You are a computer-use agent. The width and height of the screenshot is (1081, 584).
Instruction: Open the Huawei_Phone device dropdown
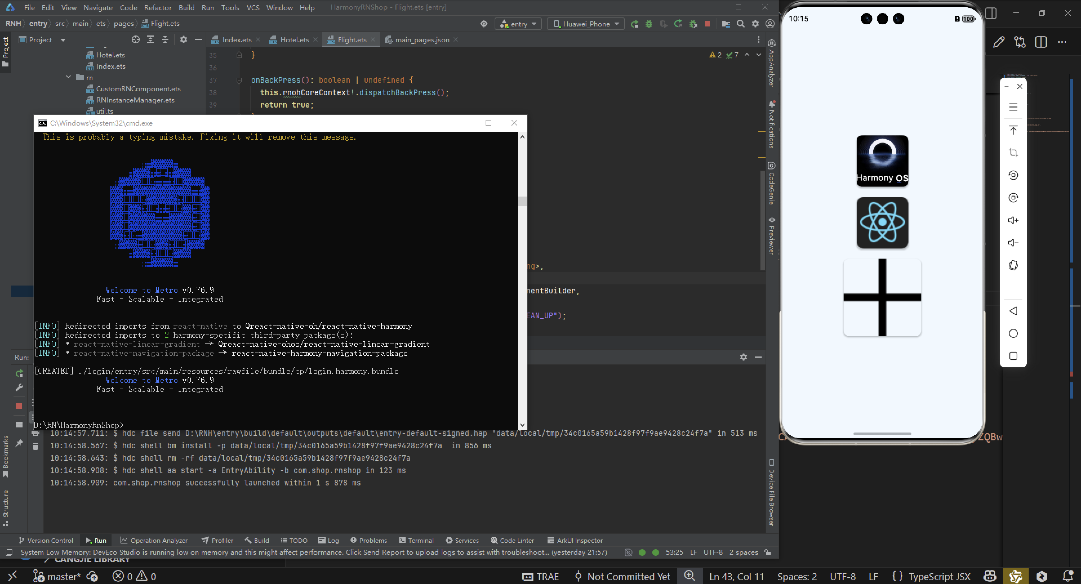pyautogui.click(x=586, y=24)
